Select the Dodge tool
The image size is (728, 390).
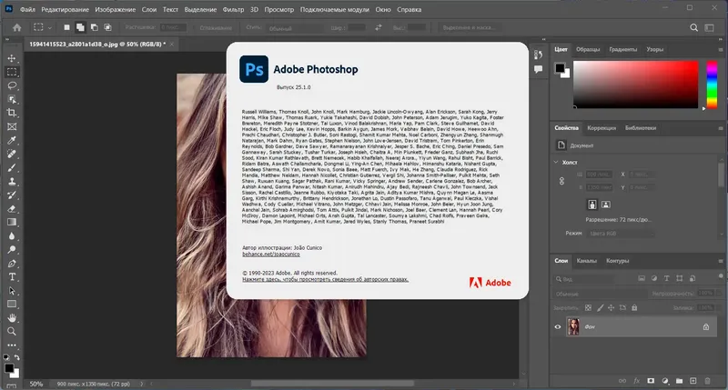click(12, 249)
